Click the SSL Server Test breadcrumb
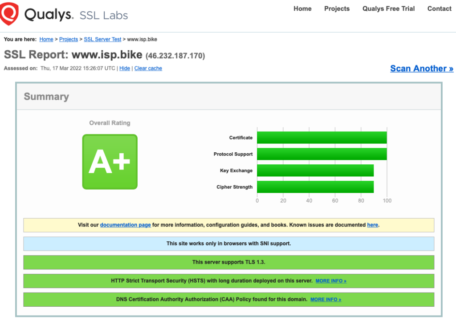Screen dimensions: 456x321 pyautogui.click(x=102, y=39)
